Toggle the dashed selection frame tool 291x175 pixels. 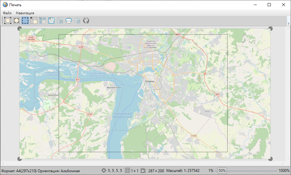point(25,21)
